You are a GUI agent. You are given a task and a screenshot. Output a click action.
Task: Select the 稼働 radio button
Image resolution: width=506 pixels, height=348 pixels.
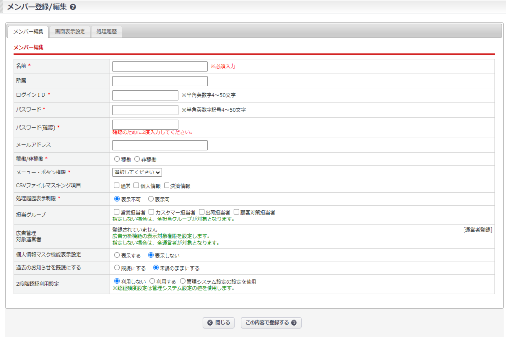coord(117,159)
